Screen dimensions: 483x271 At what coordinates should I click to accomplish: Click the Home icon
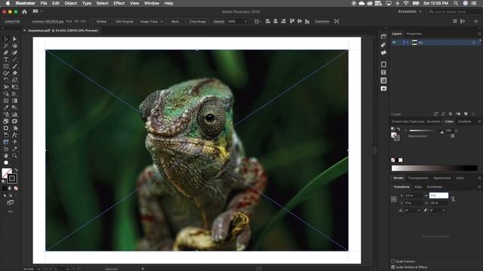click(24, 12)
